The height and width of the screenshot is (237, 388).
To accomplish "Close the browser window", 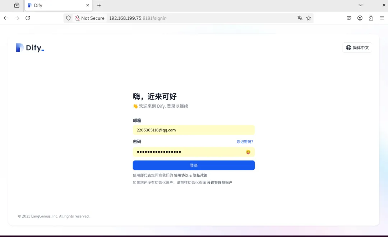I will [384, 5].
